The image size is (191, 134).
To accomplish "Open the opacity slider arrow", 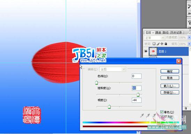I will 189,38.
